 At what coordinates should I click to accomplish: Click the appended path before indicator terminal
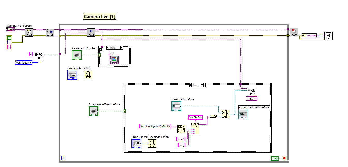(x=243, y=114)
